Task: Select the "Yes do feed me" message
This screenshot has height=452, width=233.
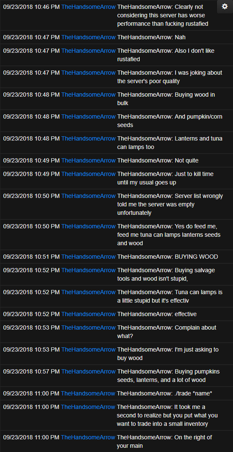Action: click(169, 235)
